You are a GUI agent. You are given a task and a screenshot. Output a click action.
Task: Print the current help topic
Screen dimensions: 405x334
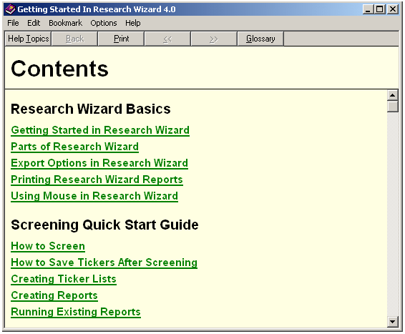coord(121,39)
